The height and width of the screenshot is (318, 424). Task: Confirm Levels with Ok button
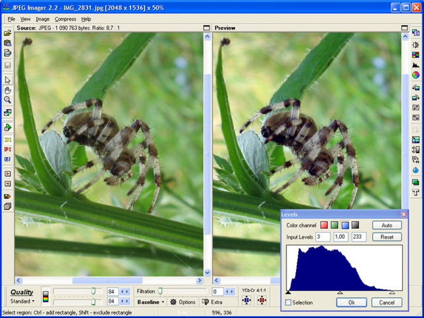point(352,302)
